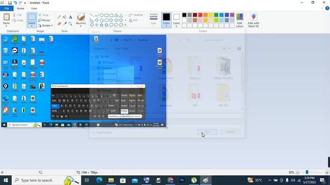Click the Brushes tool icon

click(81, 17)
